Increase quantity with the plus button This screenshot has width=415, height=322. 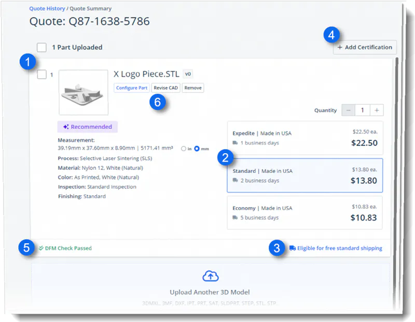click(x=377, y=110)
